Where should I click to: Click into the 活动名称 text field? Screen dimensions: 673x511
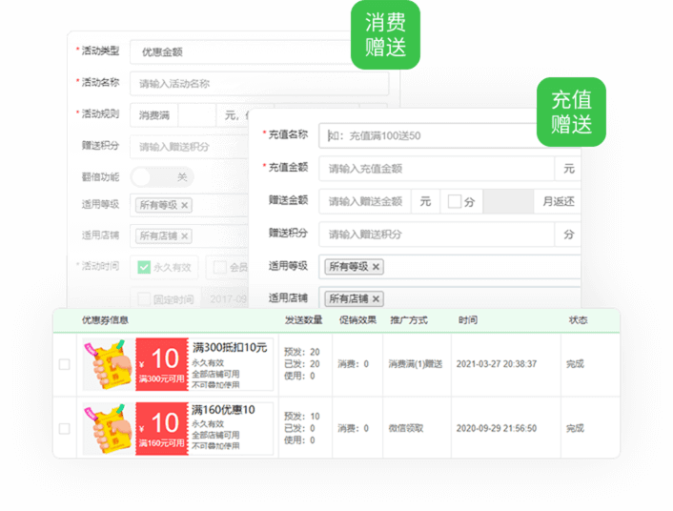(259, 84)
